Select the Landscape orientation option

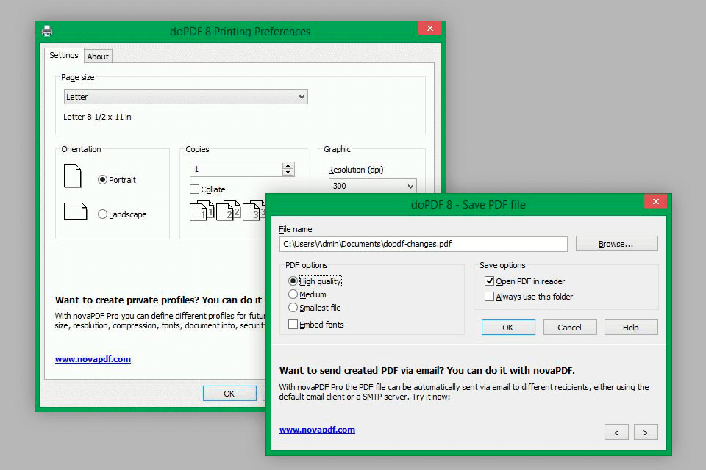point(103,214)
